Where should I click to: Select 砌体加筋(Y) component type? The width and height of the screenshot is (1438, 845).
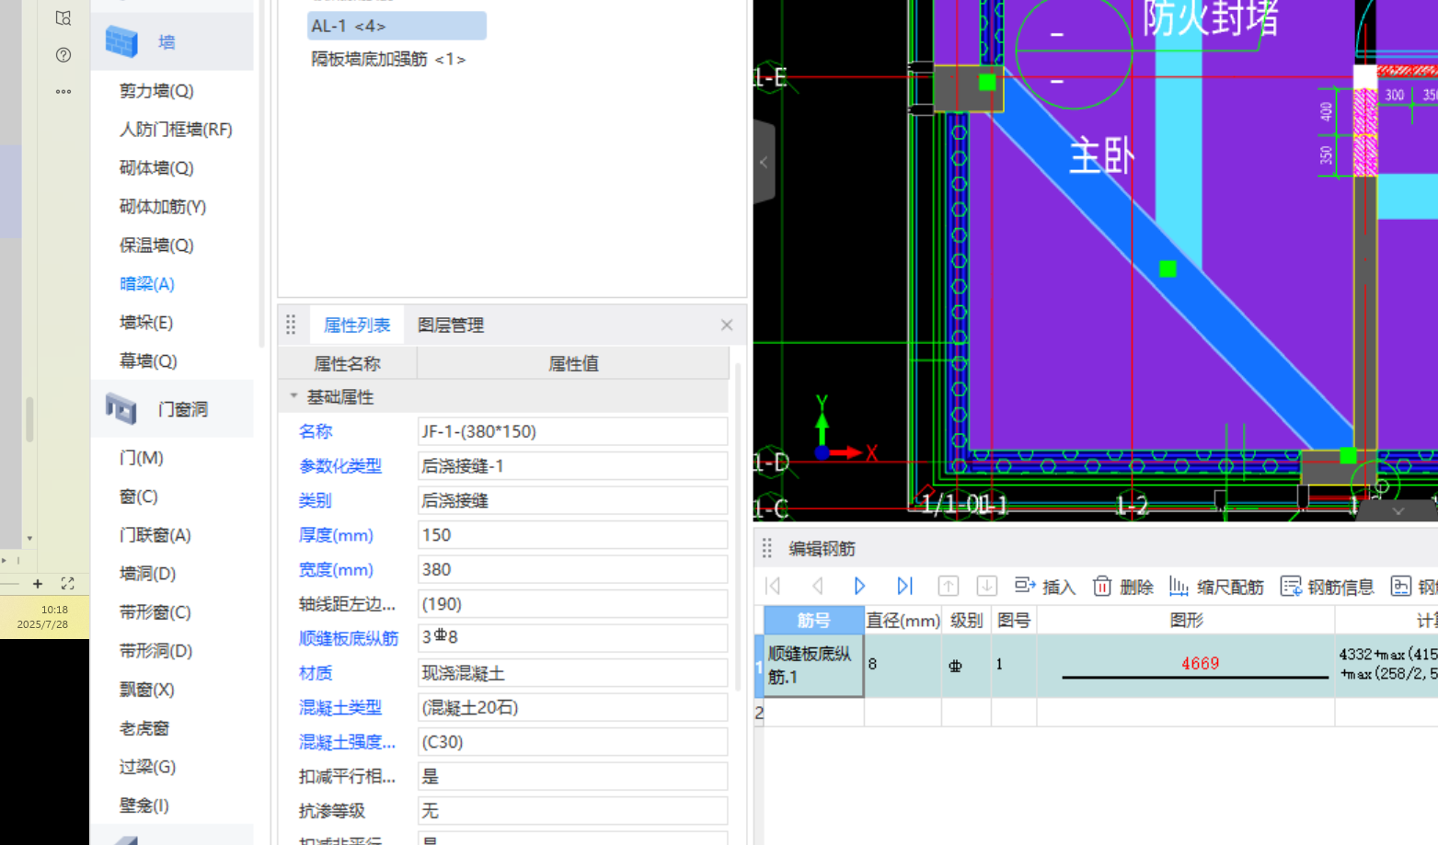coord(163,207)
